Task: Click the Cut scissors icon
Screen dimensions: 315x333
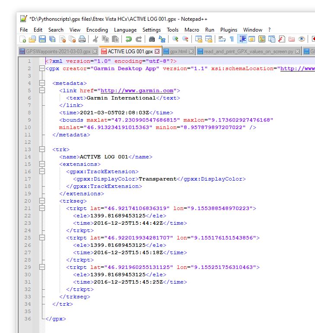Action: point(95,39)
